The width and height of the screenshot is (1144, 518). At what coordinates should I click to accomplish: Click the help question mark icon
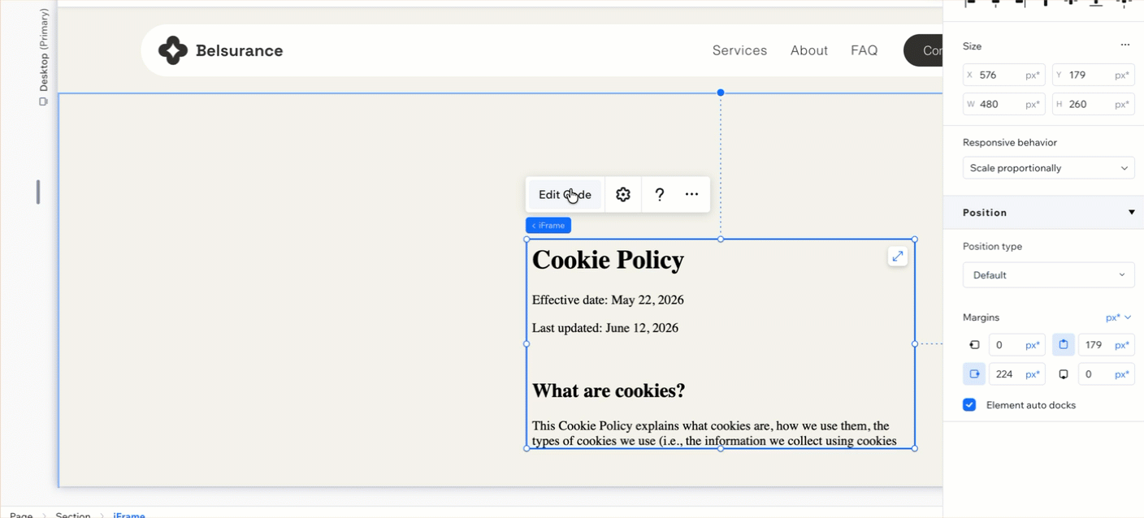click(x=660, y=195)
